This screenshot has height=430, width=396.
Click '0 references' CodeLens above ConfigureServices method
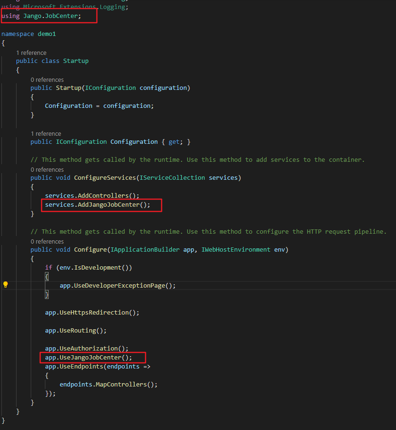pos(47,169)
